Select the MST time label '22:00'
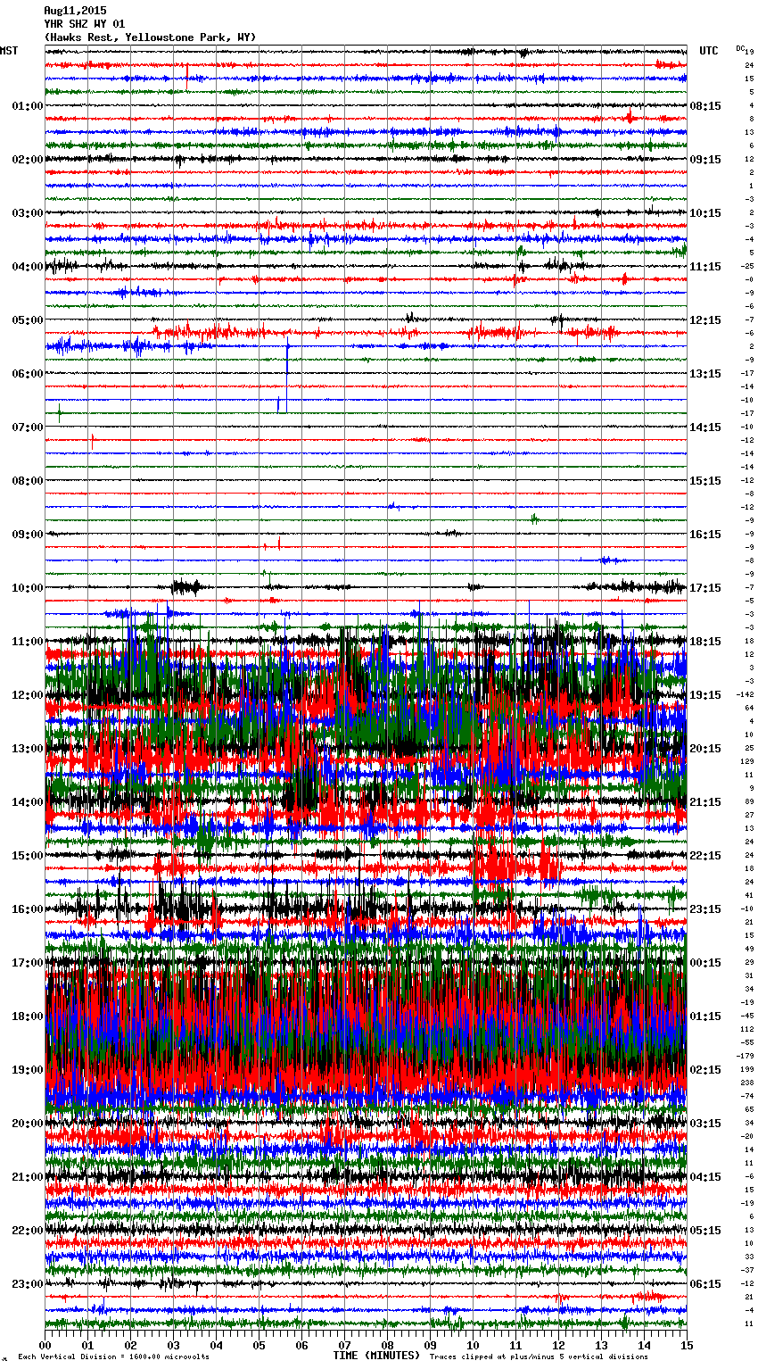This screenshot has height=1369, width=758. (28, 1231)
